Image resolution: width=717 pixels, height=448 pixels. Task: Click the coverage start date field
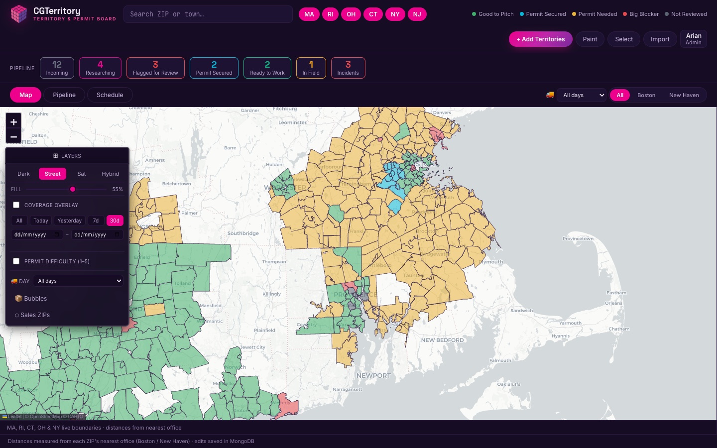tap(37, 234)
